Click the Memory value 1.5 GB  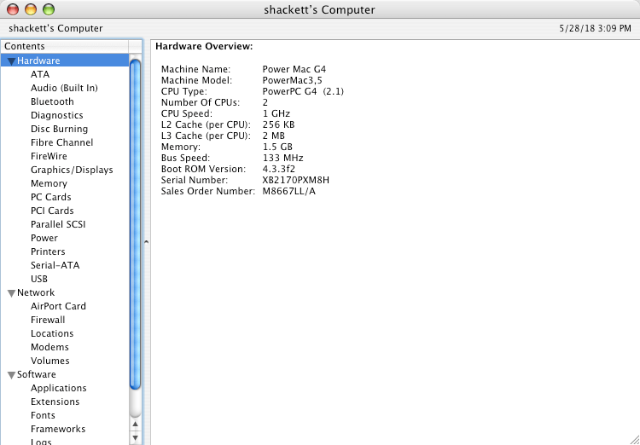pos(277,147)
